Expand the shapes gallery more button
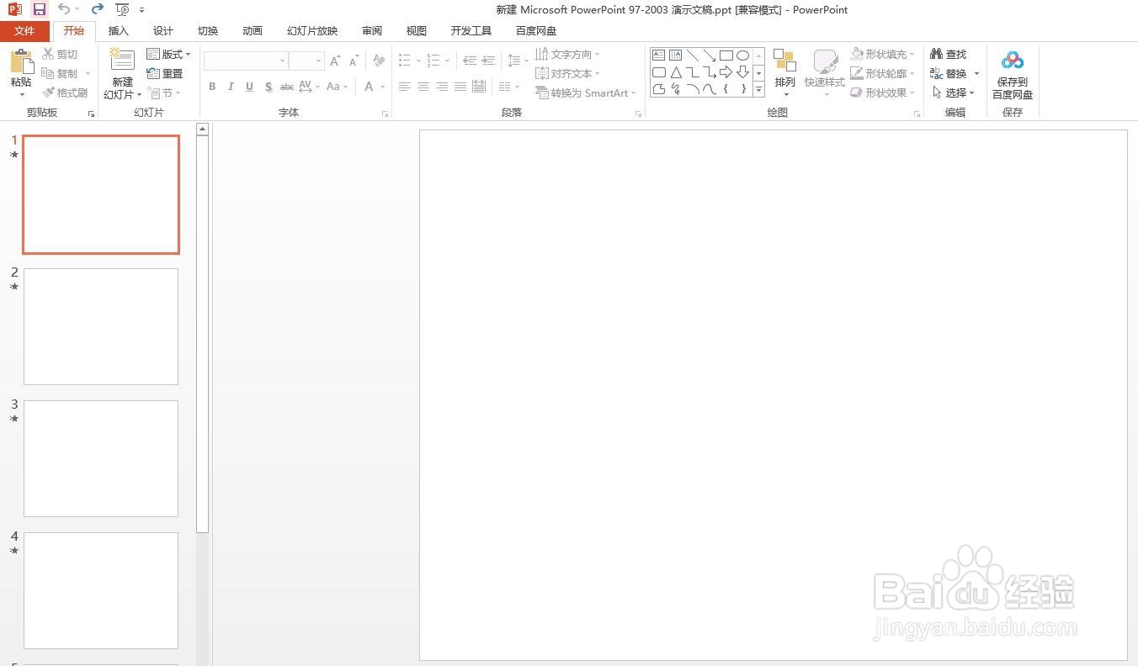 coord(758,89)
